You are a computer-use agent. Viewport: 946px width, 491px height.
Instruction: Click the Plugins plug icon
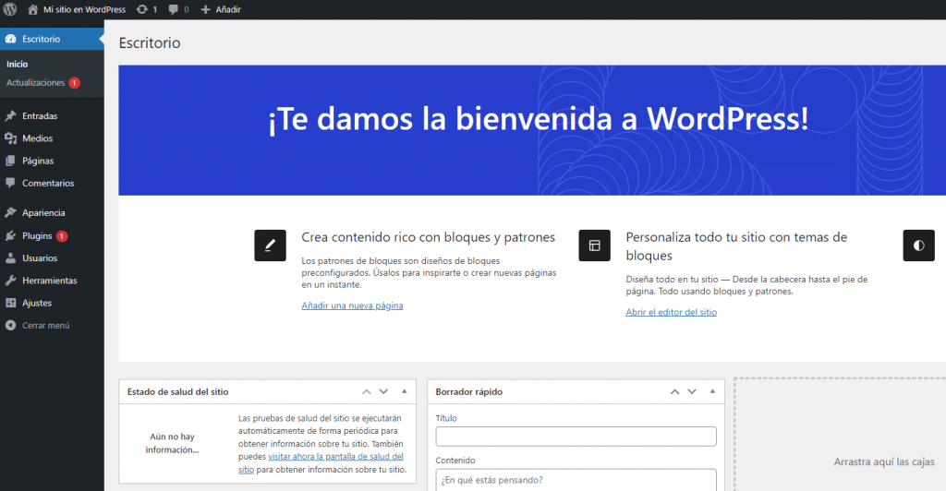click(10, 235)
